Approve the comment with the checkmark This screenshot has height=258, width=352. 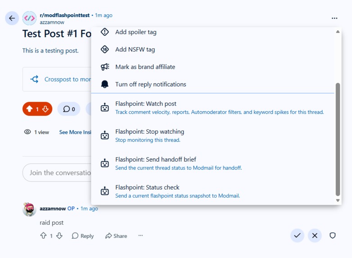[x=297, y=235]
